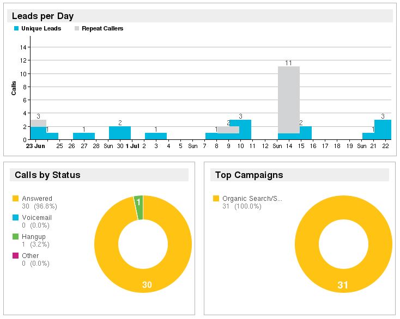Click the Calls by Status heading
Image resolution: width=400 pixels, height=319 pixels.
(47, 175)
